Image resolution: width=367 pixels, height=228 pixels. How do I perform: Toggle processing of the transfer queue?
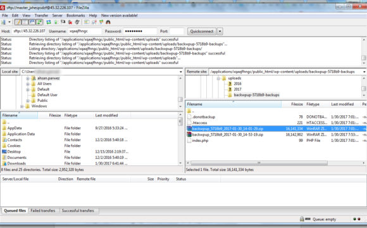pyautogui.click(x=56, y=22)
